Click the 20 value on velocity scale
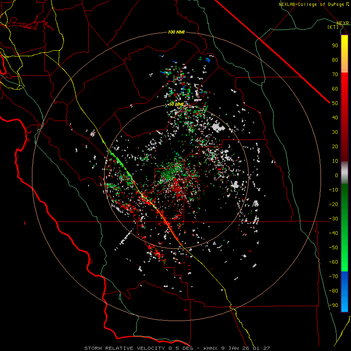This screenshot has height=351, width=351. 335,147
